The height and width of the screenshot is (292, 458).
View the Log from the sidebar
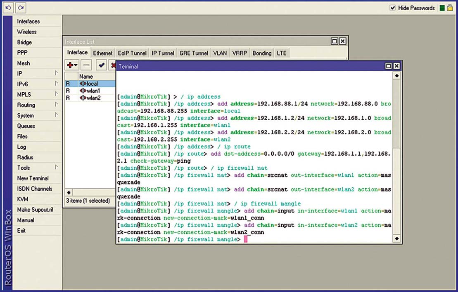[37, 147]
